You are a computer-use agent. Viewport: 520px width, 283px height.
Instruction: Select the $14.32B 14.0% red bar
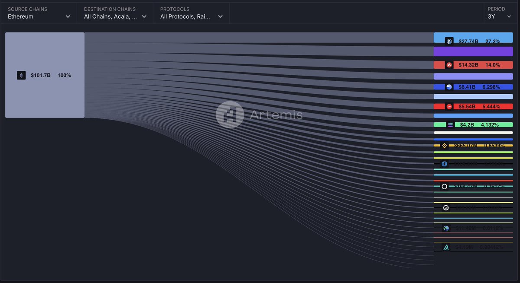(473, 65)
